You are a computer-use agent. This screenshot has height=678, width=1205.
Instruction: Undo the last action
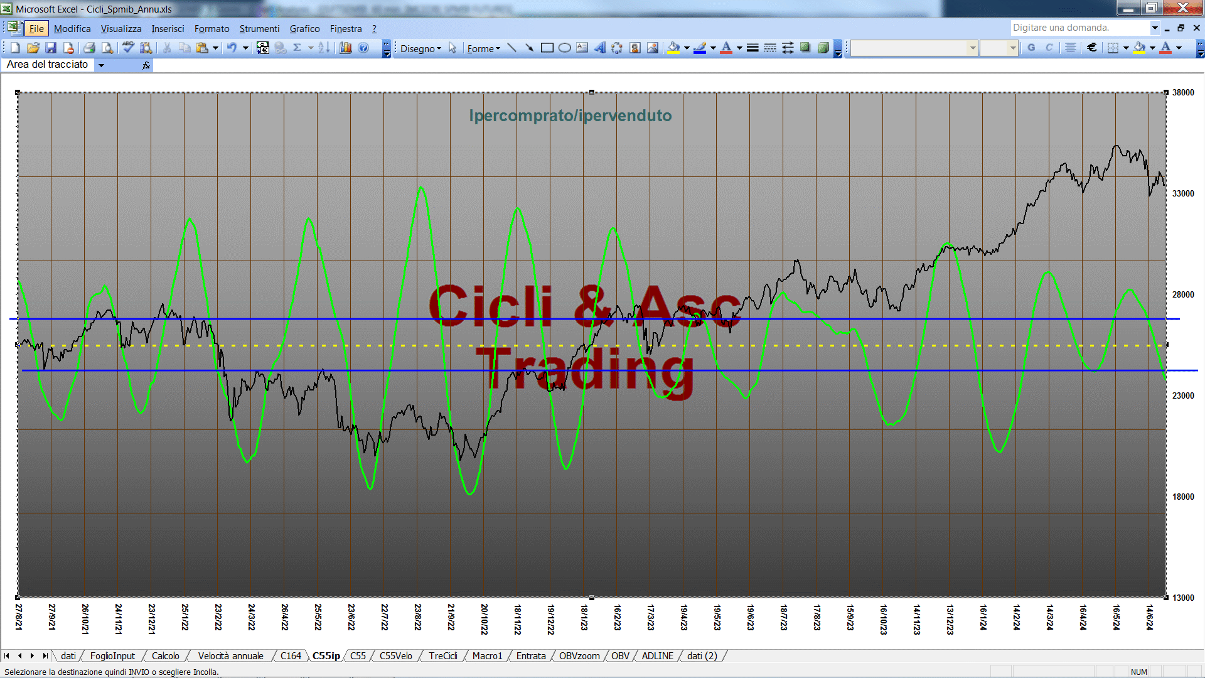tap(232, 48)
